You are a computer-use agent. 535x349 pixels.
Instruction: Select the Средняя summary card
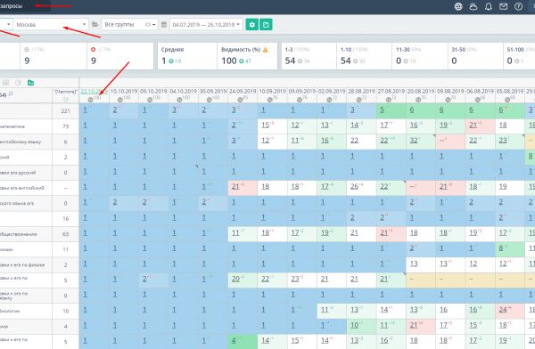point(186,56)
